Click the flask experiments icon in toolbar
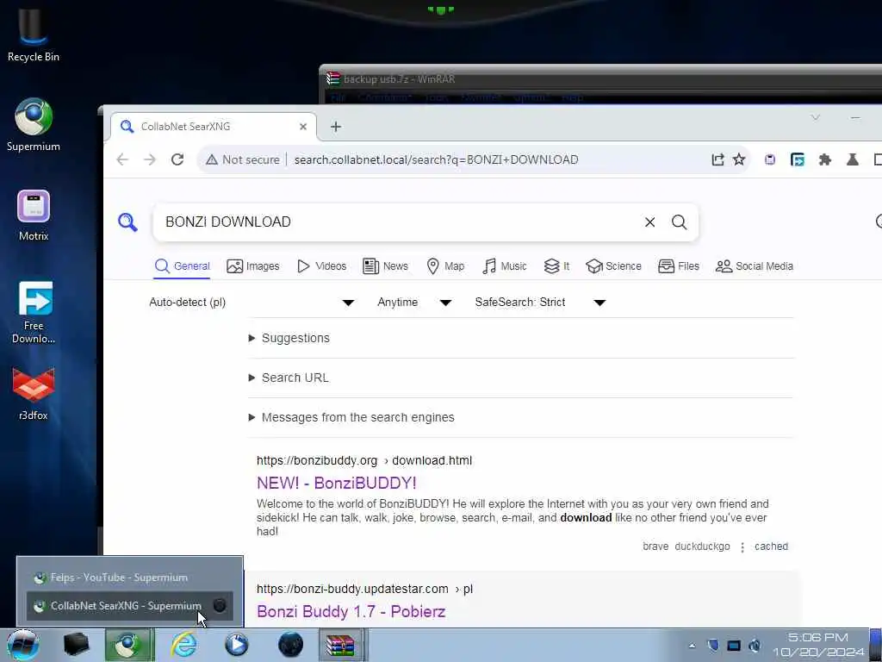Image resolution: width=882 pixels, height=662 pixels. pyautogui.click(x=852, y=159)
